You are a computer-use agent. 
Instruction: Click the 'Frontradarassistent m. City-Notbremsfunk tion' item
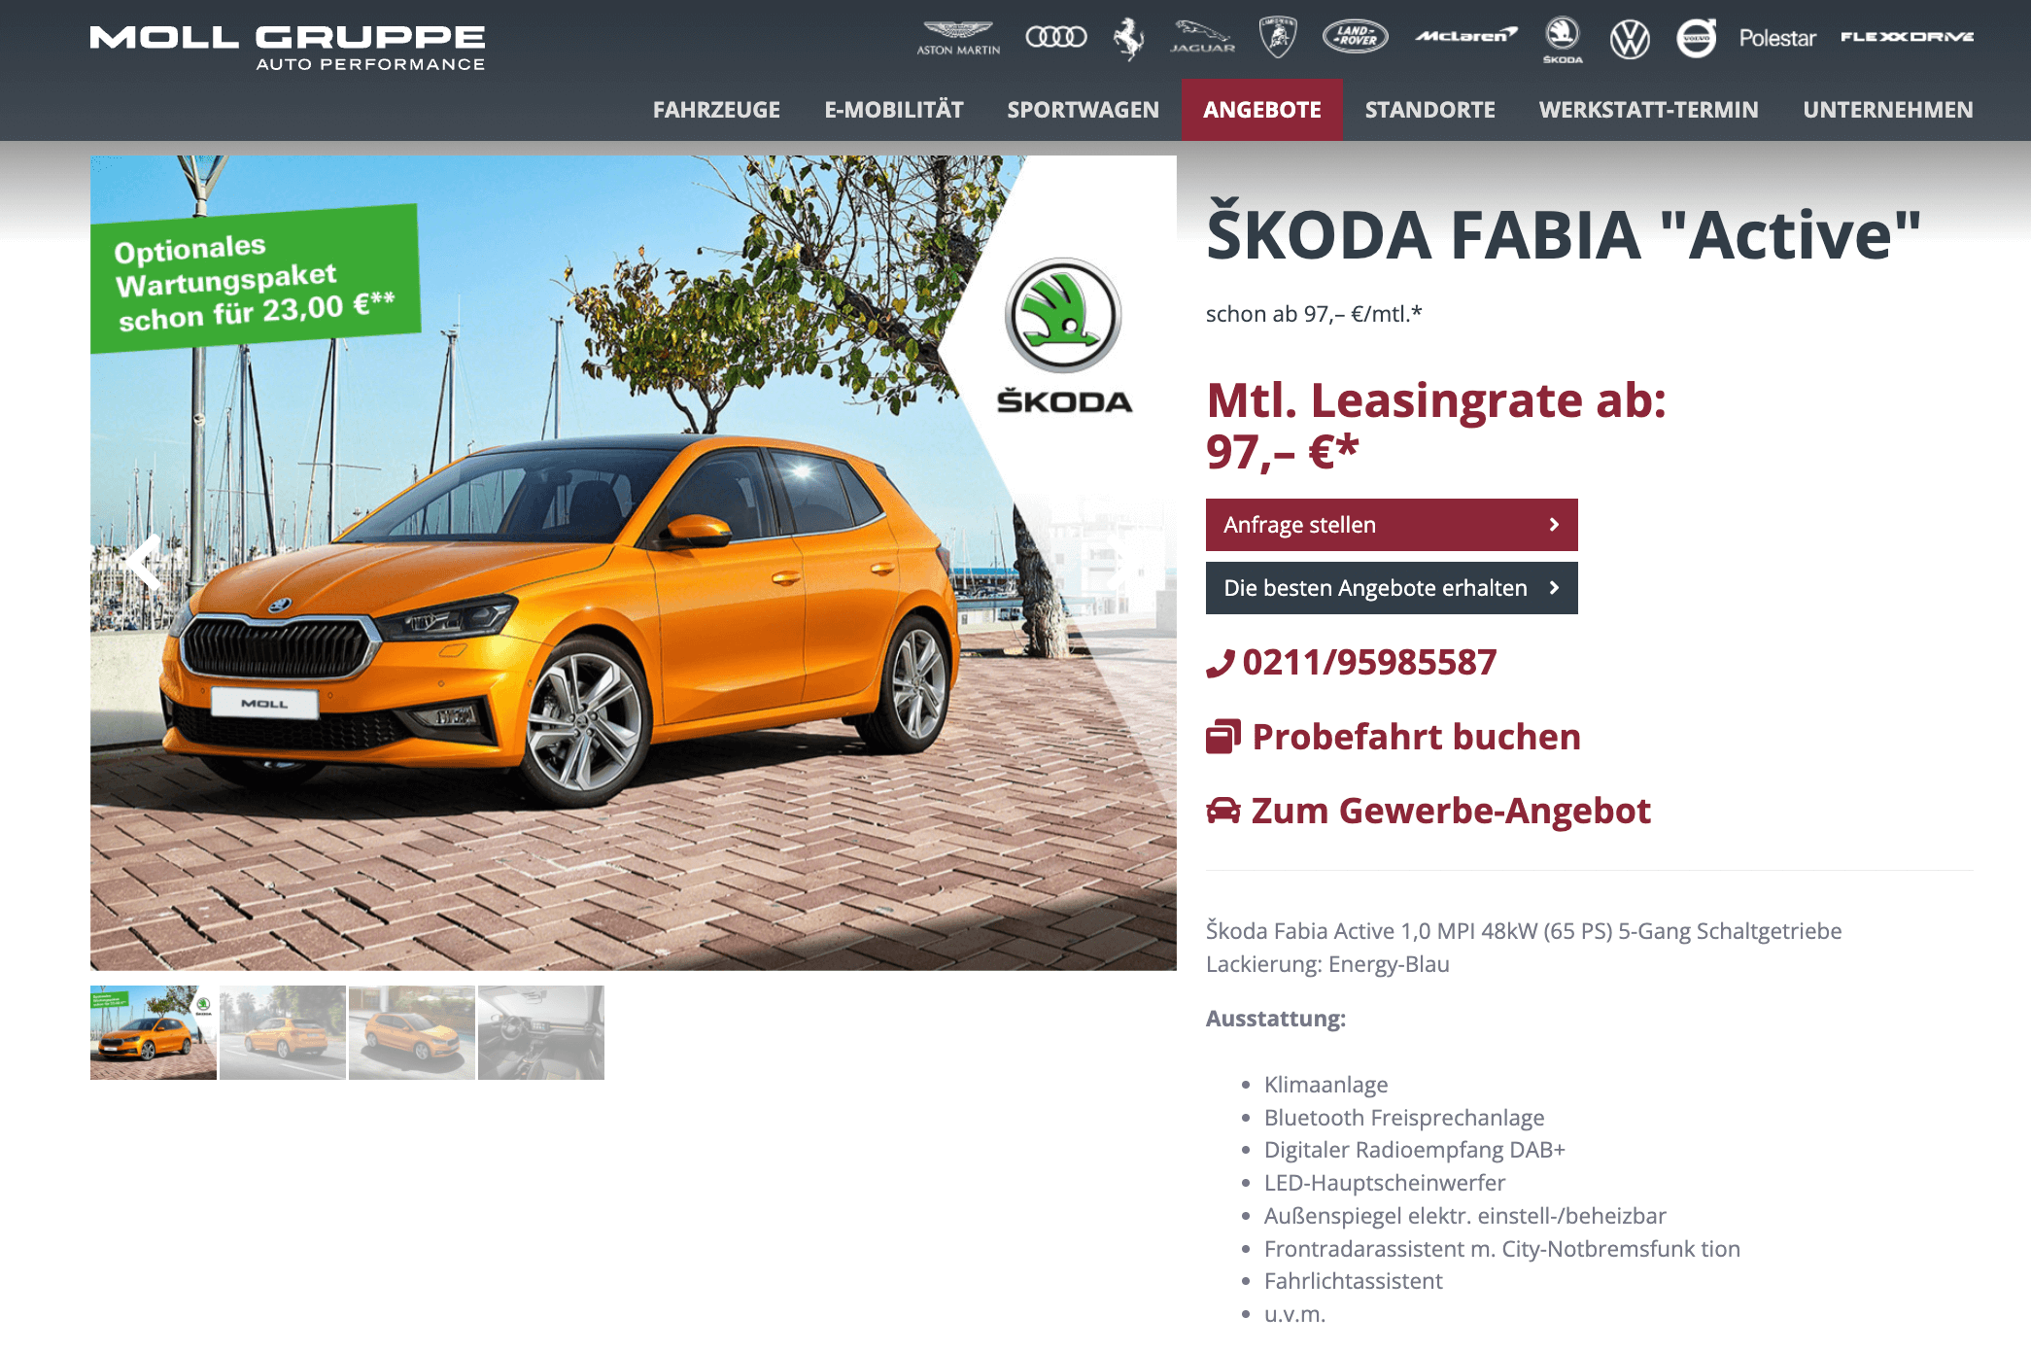coord(1502,1249)
